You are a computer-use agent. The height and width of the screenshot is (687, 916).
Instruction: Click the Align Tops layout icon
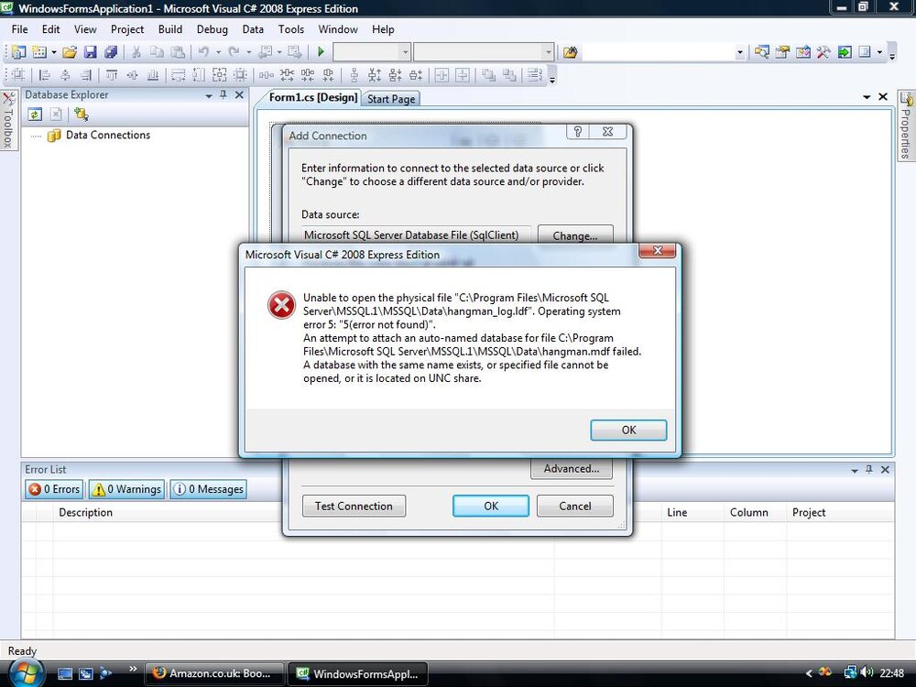pyautogui.click(x=111, y=75)
